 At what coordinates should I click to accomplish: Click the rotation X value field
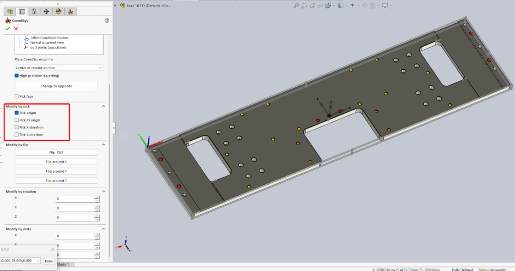(74, 198)
